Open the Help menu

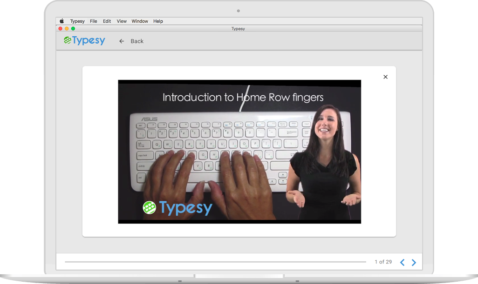point(158,21)
